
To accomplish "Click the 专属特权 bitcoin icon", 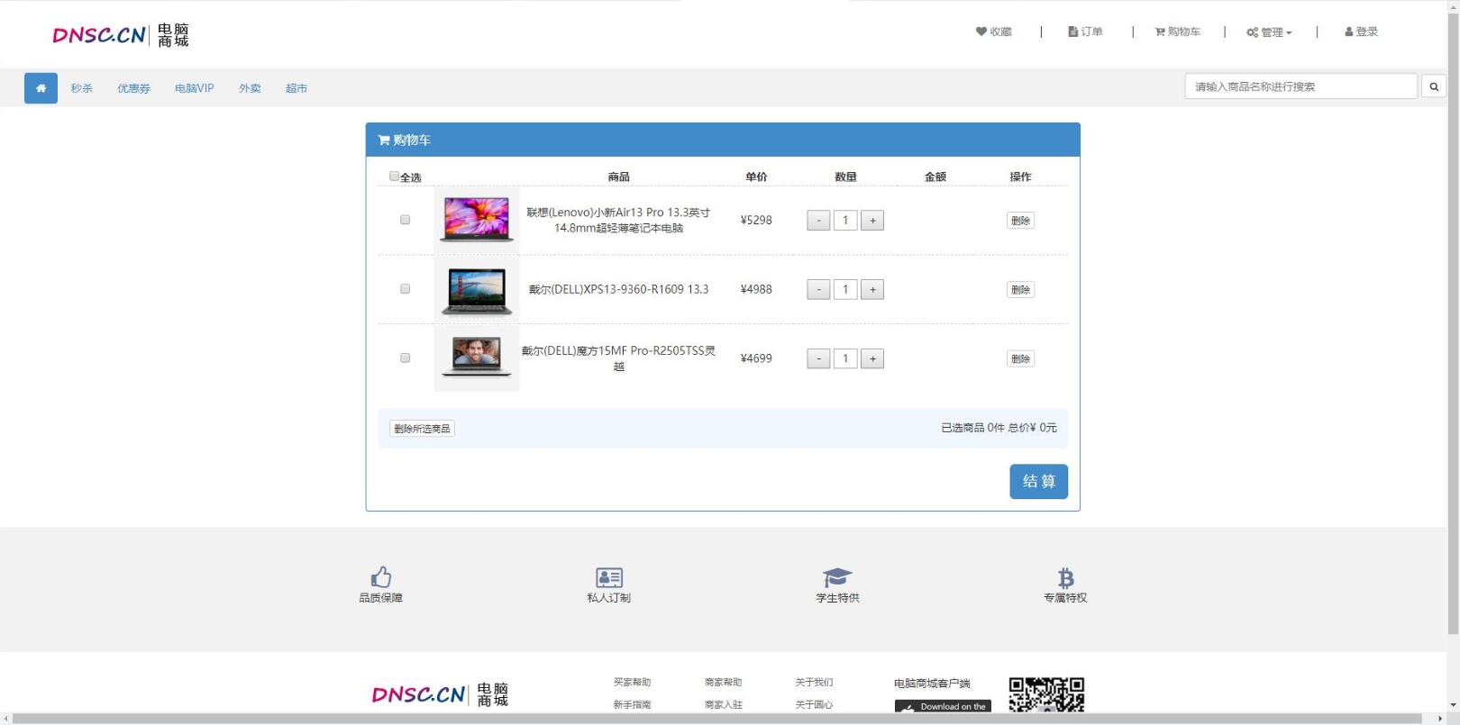I will pos(1065,577).
